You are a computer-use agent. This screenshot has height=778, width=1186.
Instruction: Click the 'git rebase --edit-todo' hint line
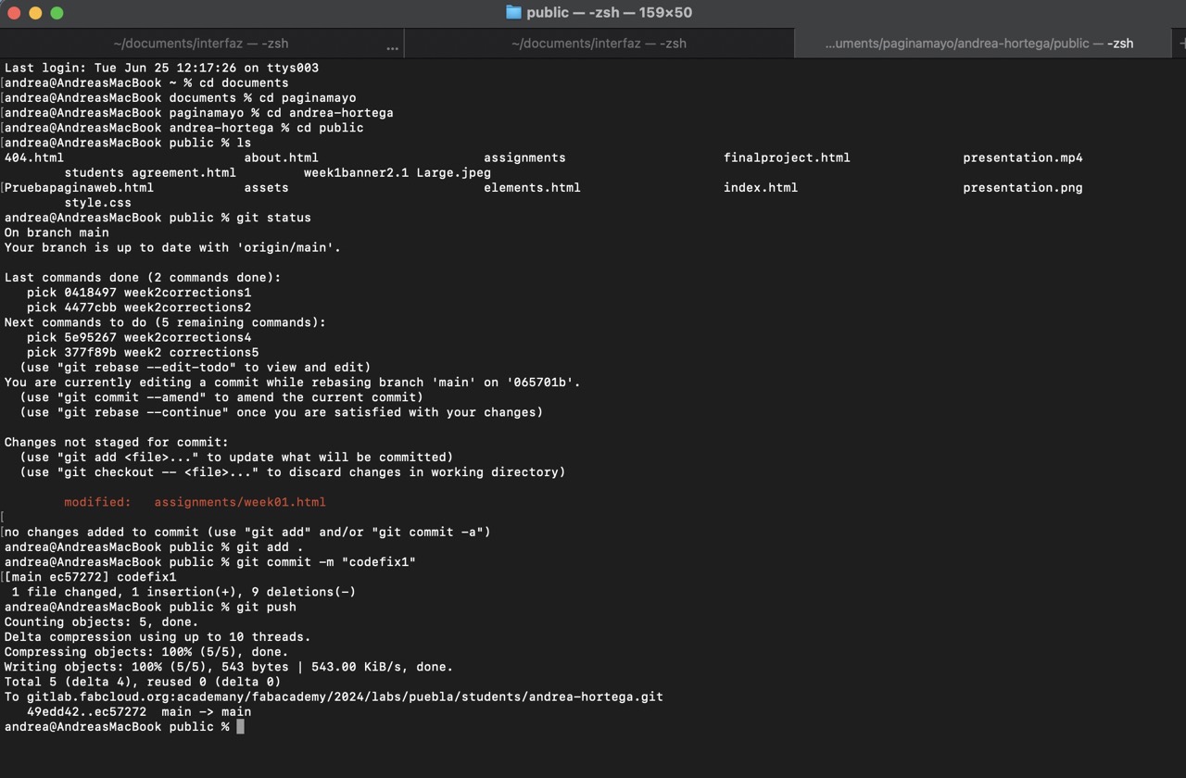(196, 367)
